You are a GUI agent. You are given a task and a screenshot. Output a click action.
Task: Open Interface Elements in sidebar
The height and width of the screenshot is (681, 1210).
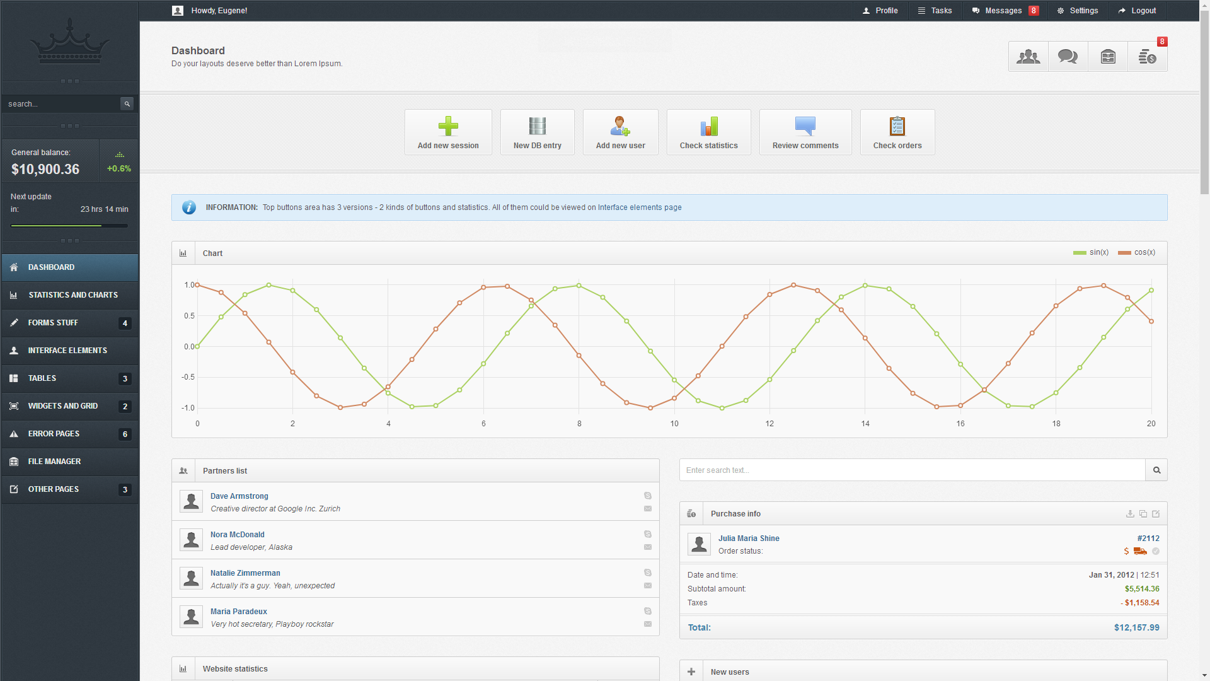click(x=70, y=351)
